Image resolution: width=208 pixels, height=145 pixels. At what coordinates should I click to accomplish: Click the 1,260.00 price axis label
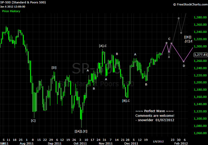coord(200,61)
